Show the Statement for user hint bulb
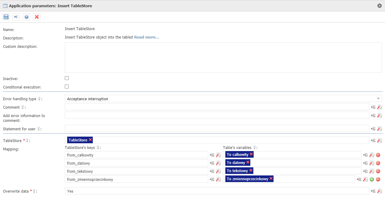This screenshot has width=385, height=198. point(38,129)
